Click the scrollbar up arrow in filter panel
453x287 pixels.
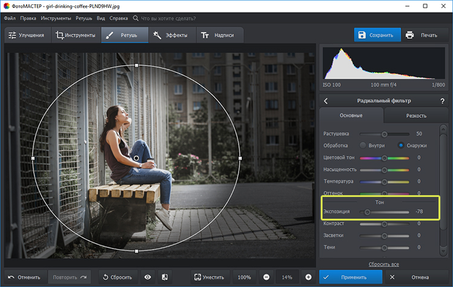443,129
